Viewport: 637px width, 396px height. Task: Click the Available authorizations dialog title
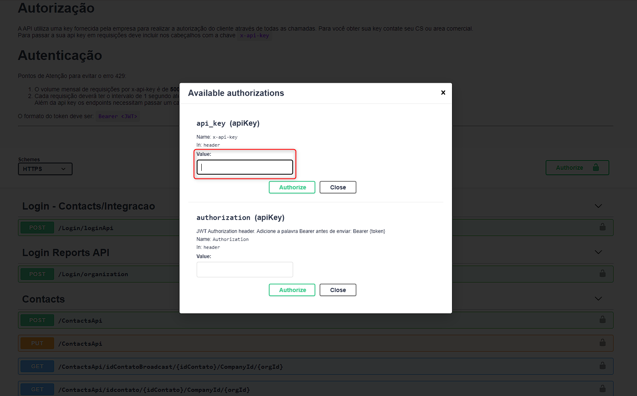(x=236, y=93)
